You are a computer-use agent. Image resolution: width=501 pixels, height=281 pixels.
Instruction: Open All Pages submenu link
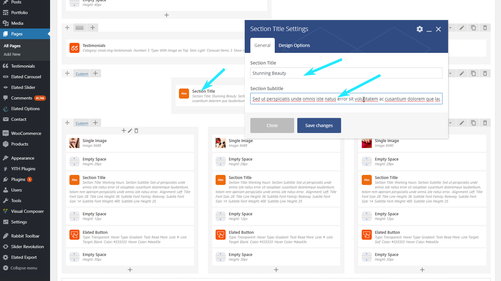(12, 46)
